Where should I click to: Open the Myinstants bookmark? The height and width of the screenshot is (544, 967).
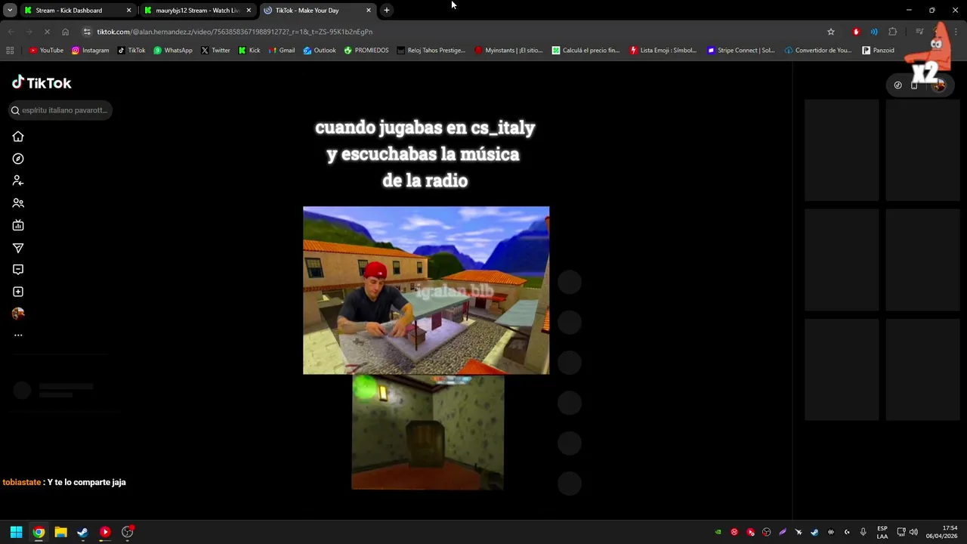point(508,51)
